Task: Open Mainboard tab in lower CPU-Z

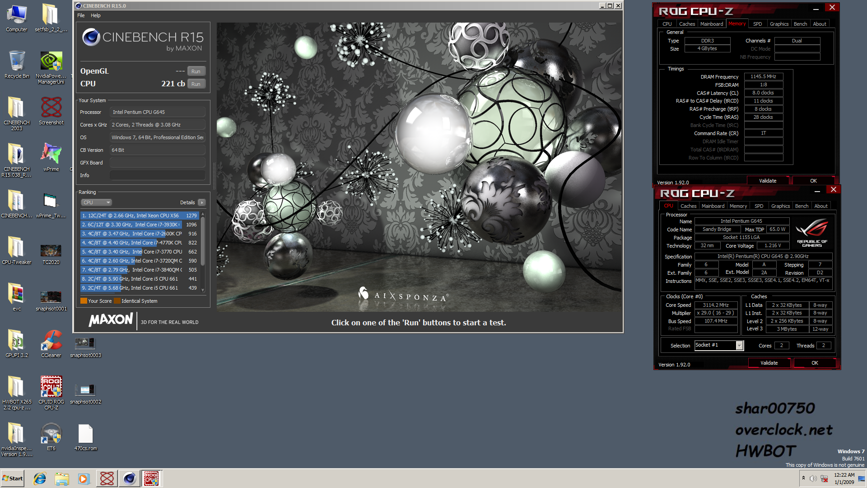Action: click(x=713, y=206)
